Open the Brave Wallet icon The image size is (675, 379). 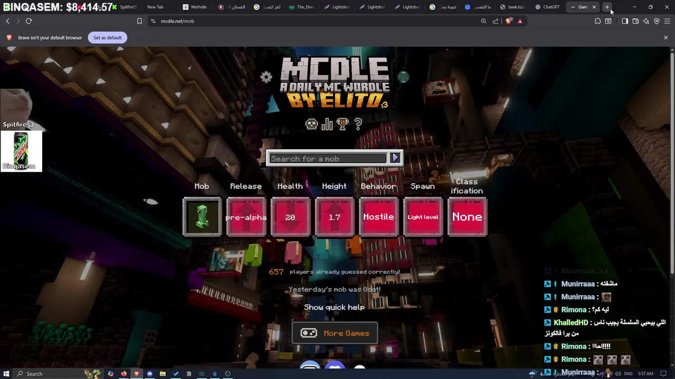635,21
